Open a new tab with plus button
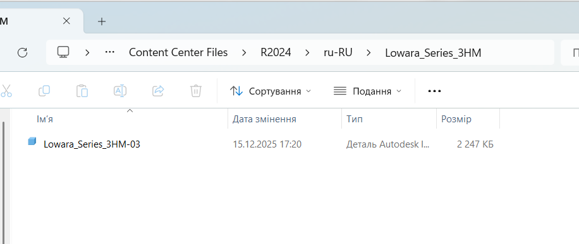 102,21
